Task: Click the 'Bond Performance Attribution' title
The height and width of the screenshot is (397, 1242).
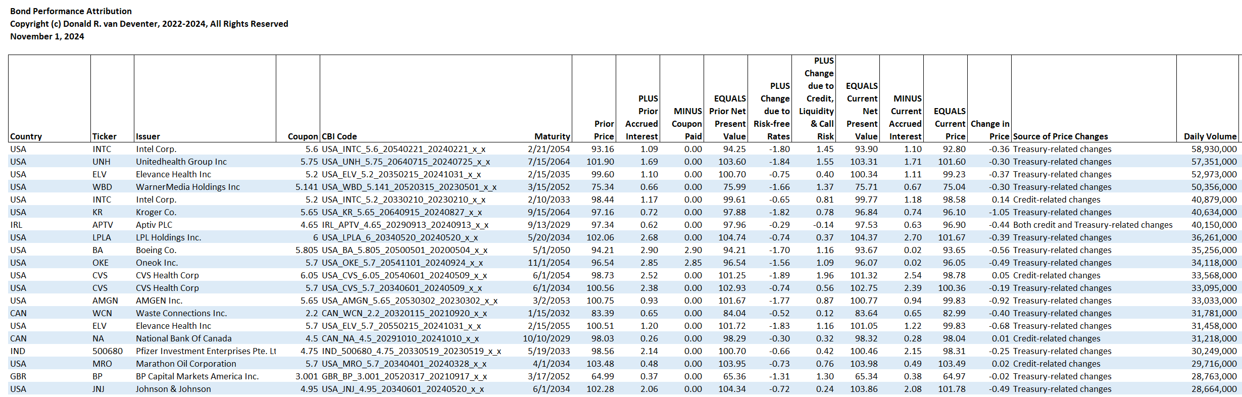Action: coord(71,11)
